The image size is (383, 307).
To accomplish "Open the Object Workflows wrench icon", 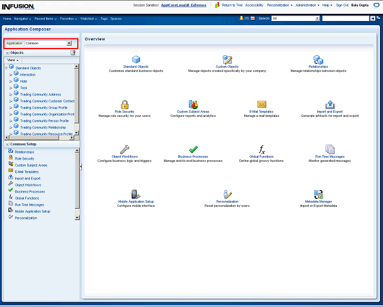I will click(x=124, y=149).
